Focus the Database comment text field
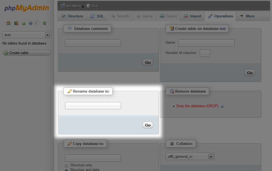The height and width of the screenshot is (171, 272). [93, 43]
